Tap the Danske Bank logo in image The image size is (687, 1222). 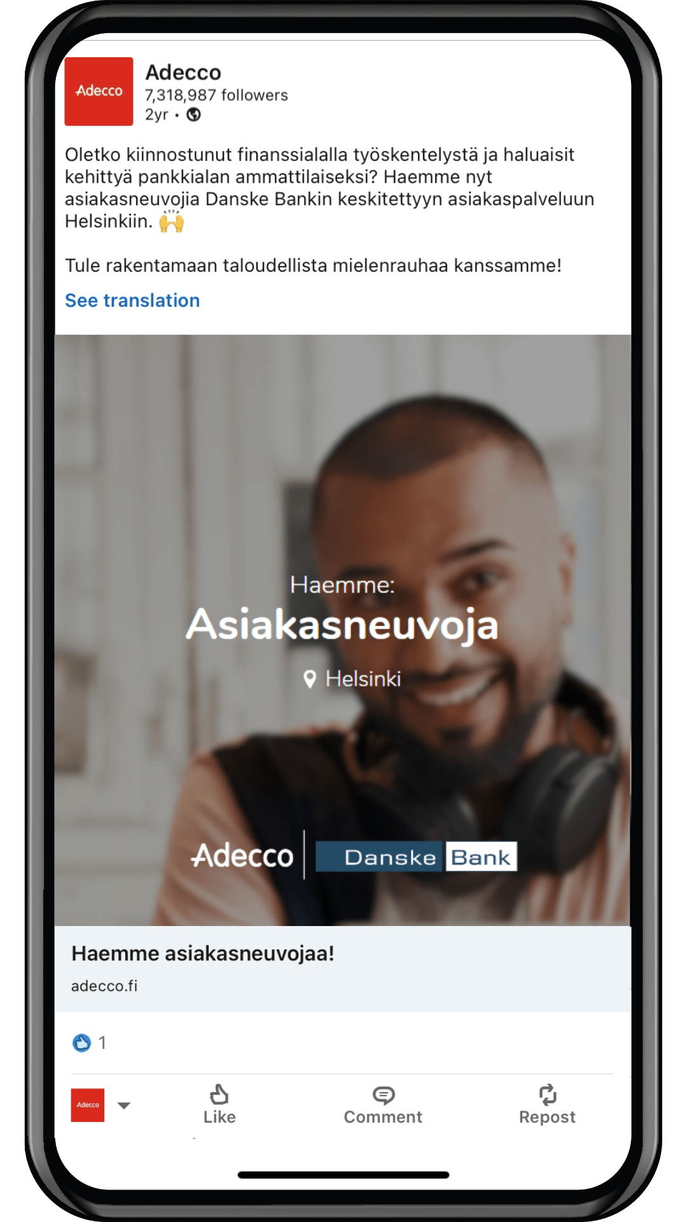point(417,857)
